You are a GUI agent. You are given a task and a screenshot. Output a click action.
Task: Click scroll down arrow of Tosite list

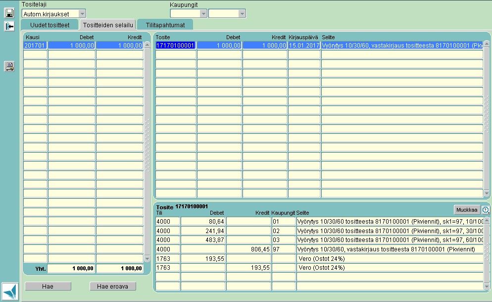[x=487, y=193]
